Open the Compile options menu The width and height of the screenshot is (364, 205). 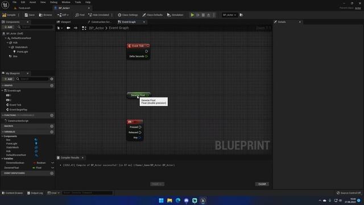(x=19, y=15)
